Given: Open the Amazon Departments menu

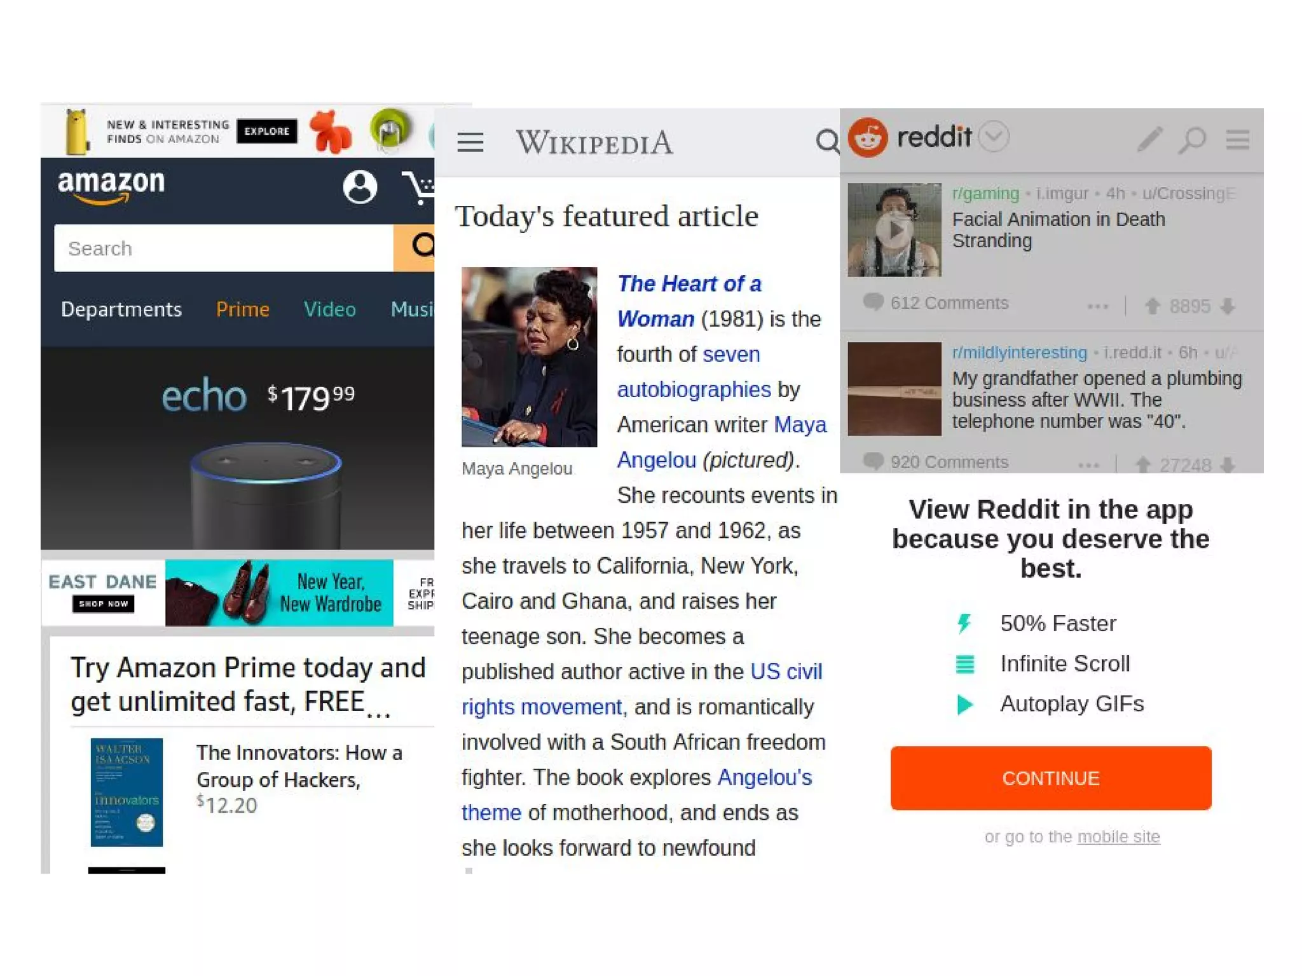Looking at the screenshot, I should coord(121,309).
